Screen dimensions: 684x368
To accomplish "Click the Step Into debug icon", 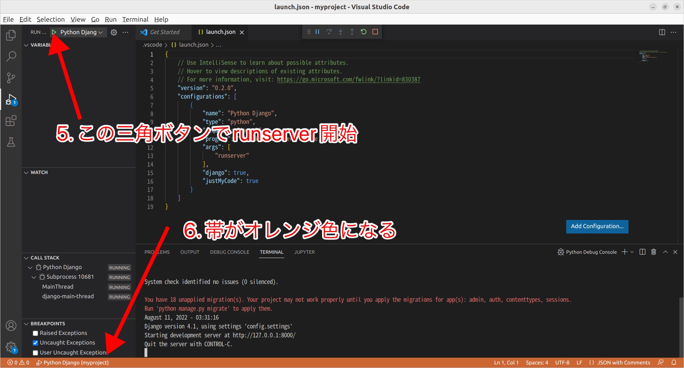I will point(340,31).
